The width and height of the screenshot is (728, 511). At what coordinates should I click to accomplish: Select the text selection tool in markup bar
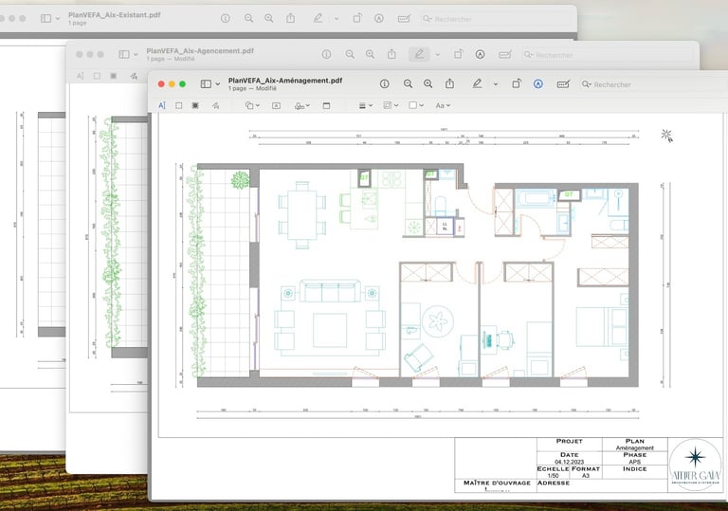point(162,105)
